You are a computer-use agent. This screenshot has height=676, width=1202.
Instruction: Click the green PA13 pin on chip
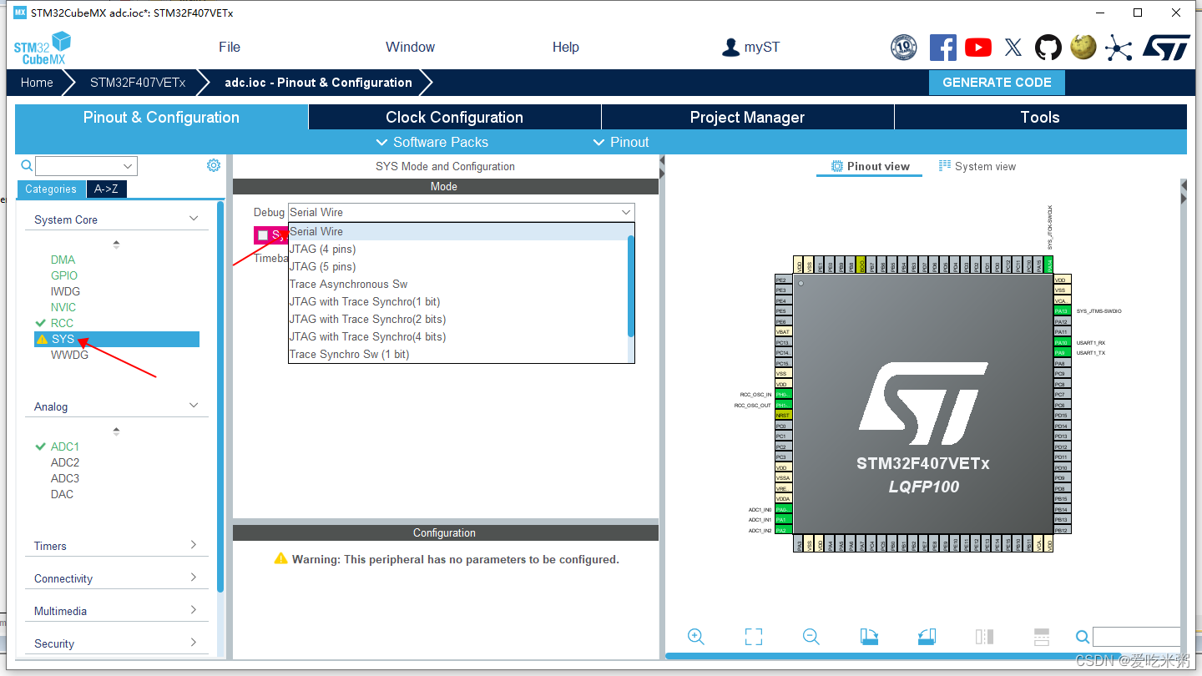pos(1061,311)
